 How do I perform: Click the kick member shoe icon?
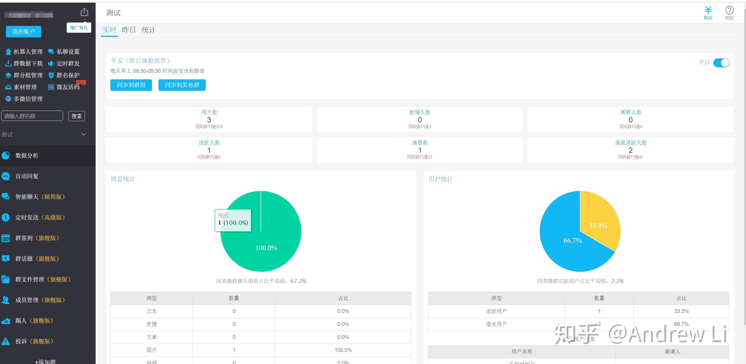pyautogui.click(x=6, y=321)
